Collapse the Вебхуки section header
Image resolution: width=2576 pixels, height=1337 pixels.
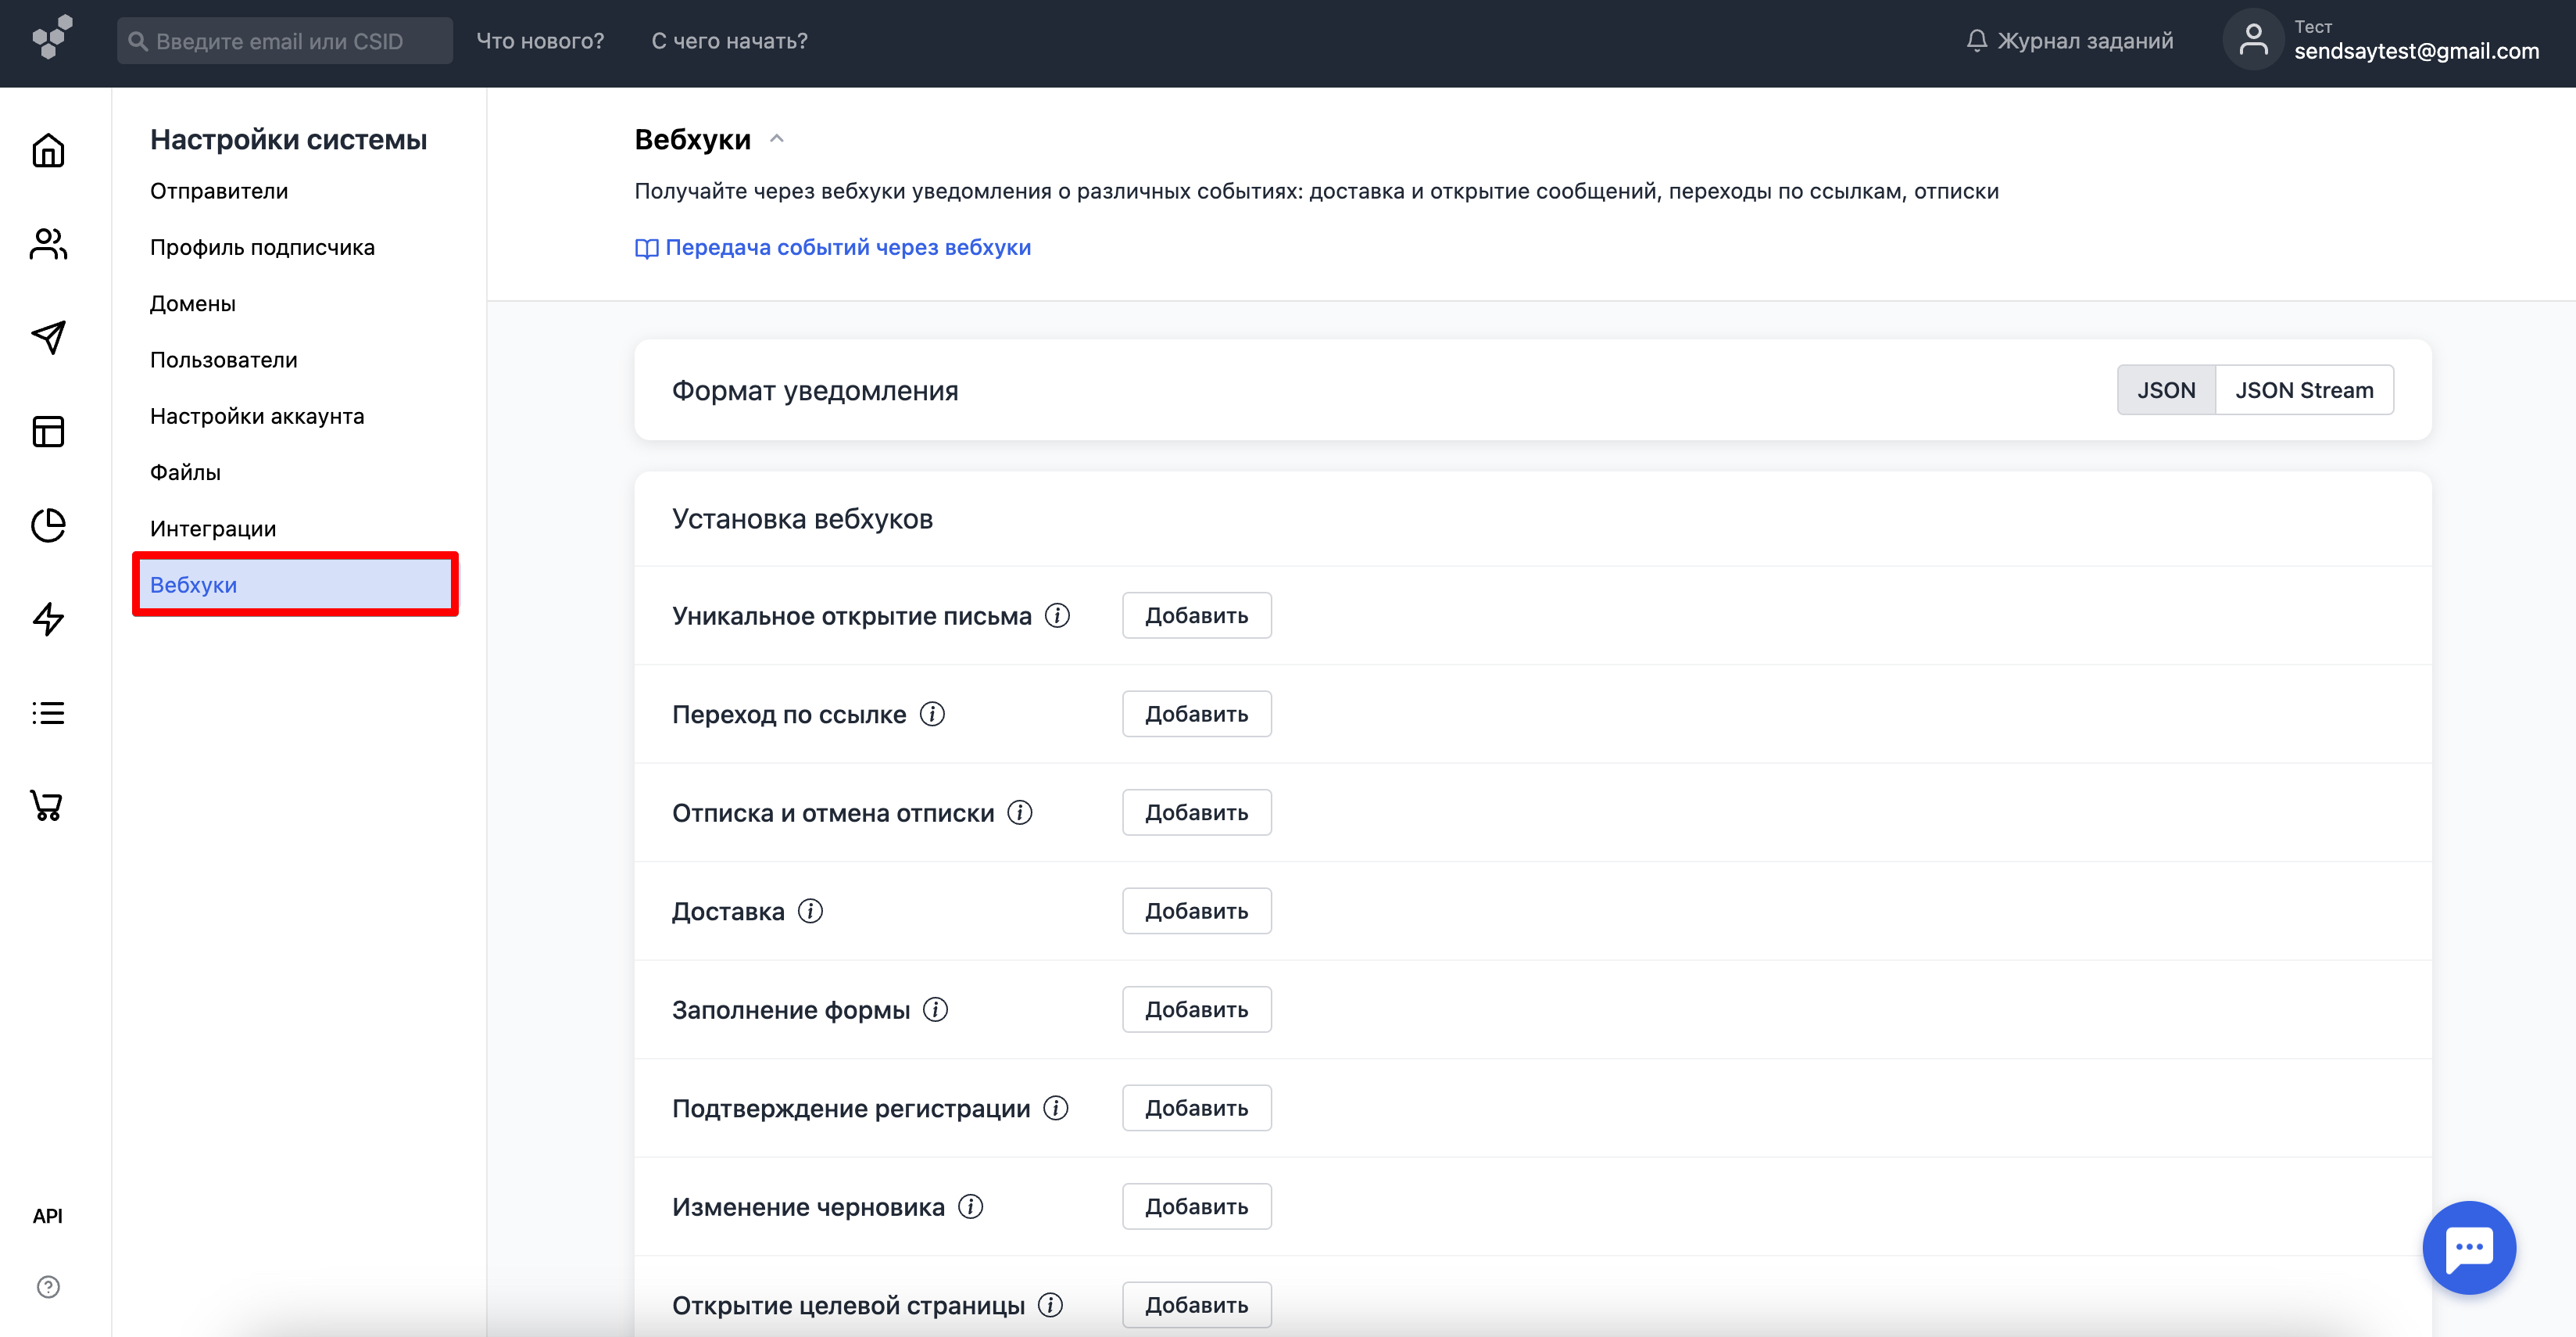(777, 138)
